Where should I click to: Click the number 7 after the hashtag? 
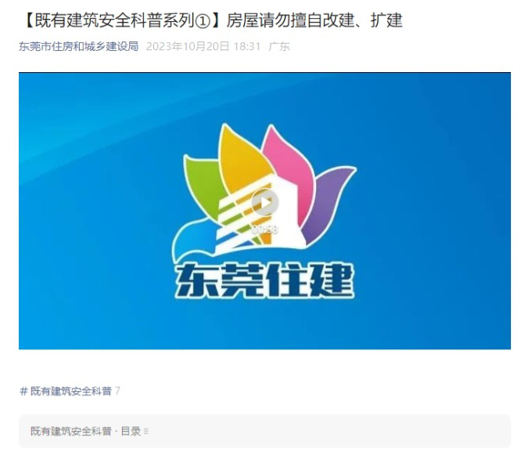click(117, 391)
